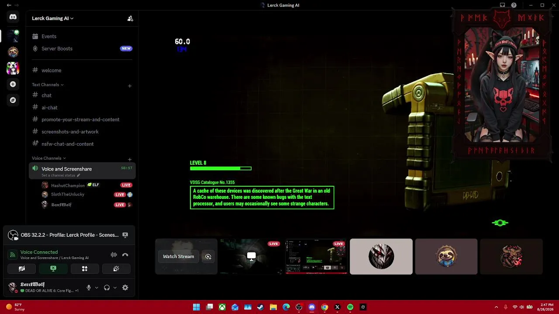Viewport: 559px width, 314px height.
Task: Open Discord direct messages home icon
Action: click(13, 17)
